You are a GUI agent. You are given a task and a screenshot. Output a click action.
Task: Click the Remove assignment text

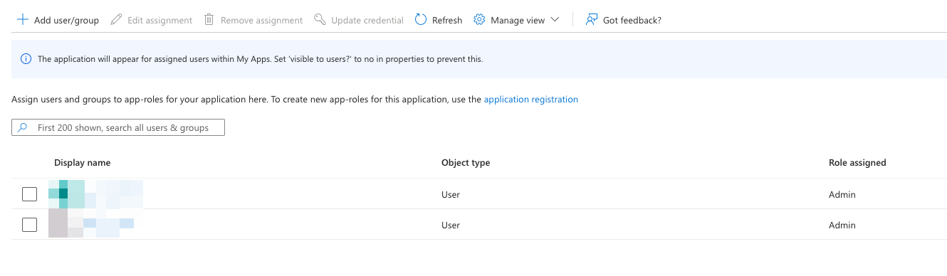(261, 20)
